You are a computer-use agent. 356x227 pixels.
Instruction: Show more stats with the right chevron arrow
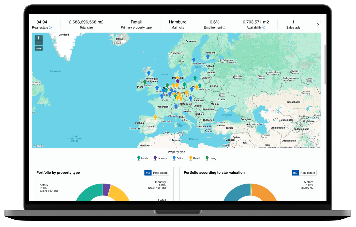[318, 24]
